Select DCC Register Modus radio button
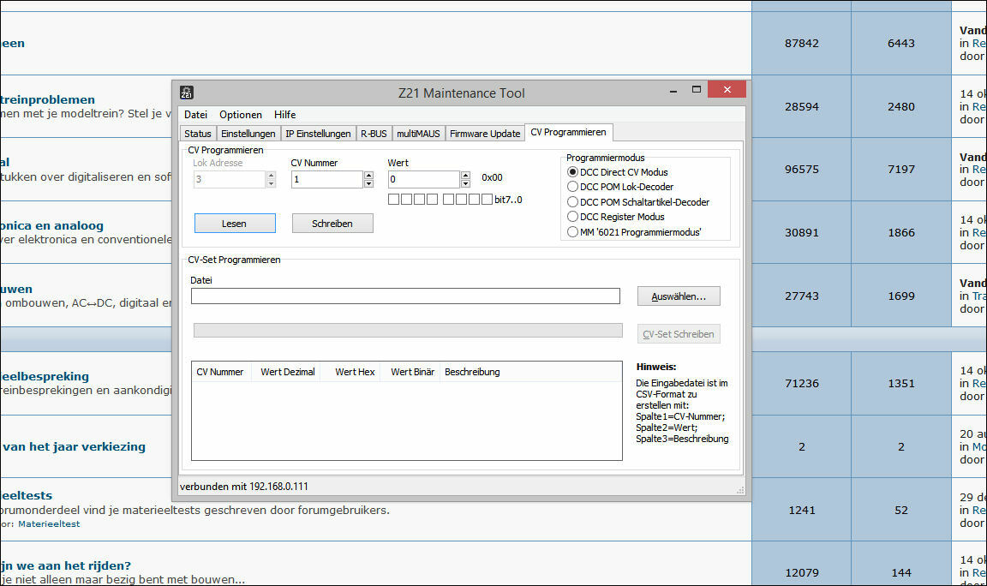This screenshot has height=586, width=987. [572, 217]
